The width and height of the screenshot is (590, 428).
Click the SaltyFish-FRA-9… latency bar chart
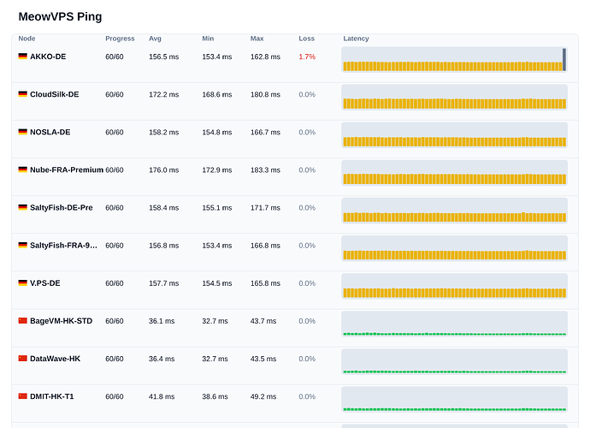tap(455, 248)
